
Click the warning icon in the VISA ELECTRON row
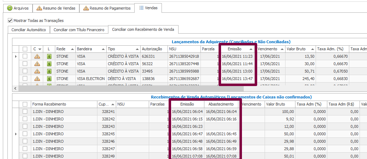[x=37, y=79]
